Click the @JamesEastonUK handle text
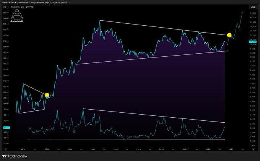This screenshot has height=161, width=260. coord(17,21)
